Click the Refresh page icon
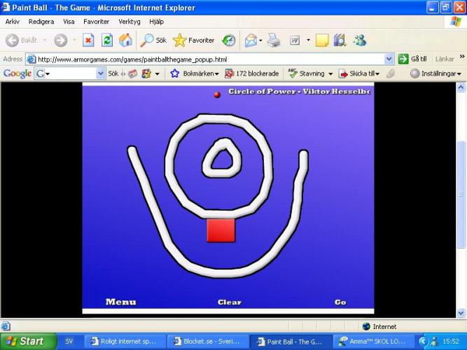Screen dimensions: 467x350 click(x=107, y=41)
